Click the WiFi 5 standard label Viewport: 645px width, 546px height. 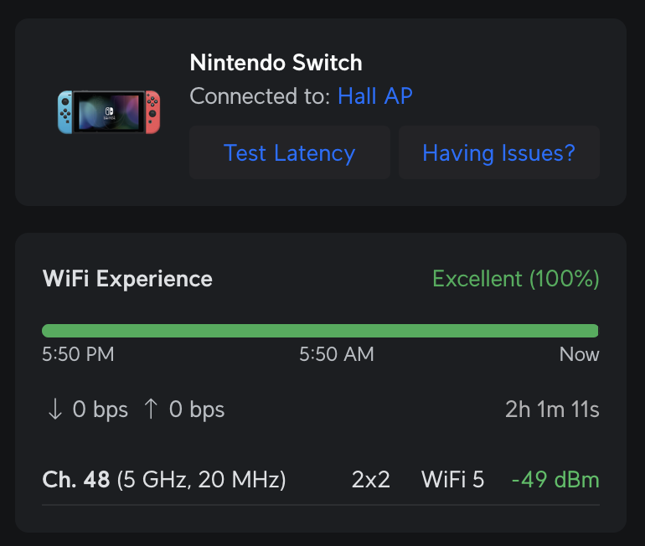pyautogui.click(x=452, y=480)
